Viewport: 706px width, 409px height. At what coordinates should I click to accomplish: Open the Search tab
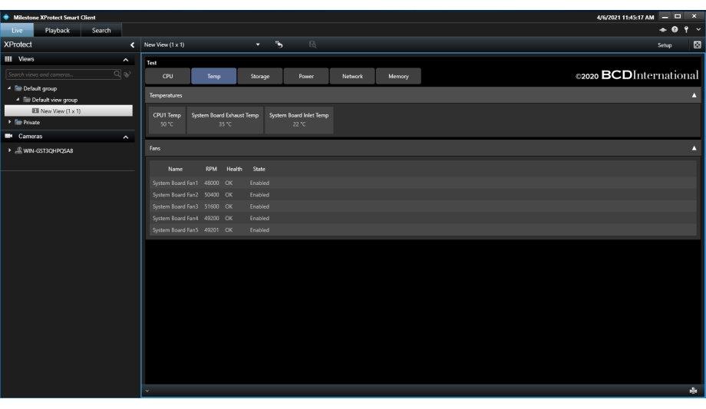tap(101, 31)
